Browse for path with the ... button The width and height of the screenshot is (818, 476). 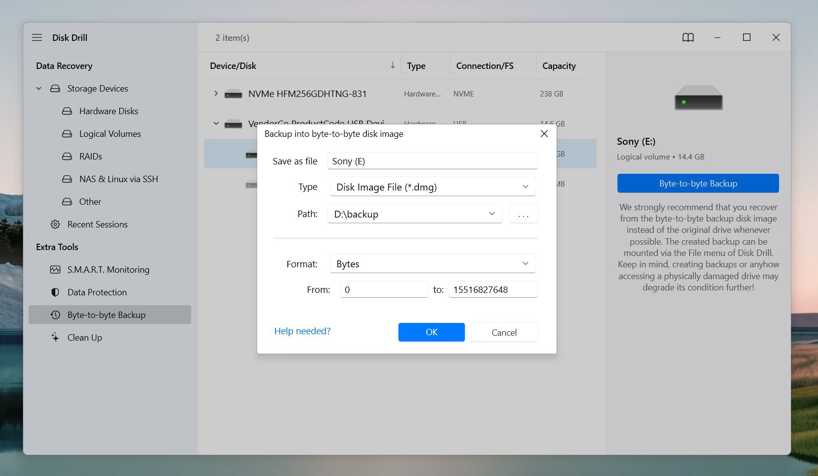pyautogui.click(x=523, y=214)
